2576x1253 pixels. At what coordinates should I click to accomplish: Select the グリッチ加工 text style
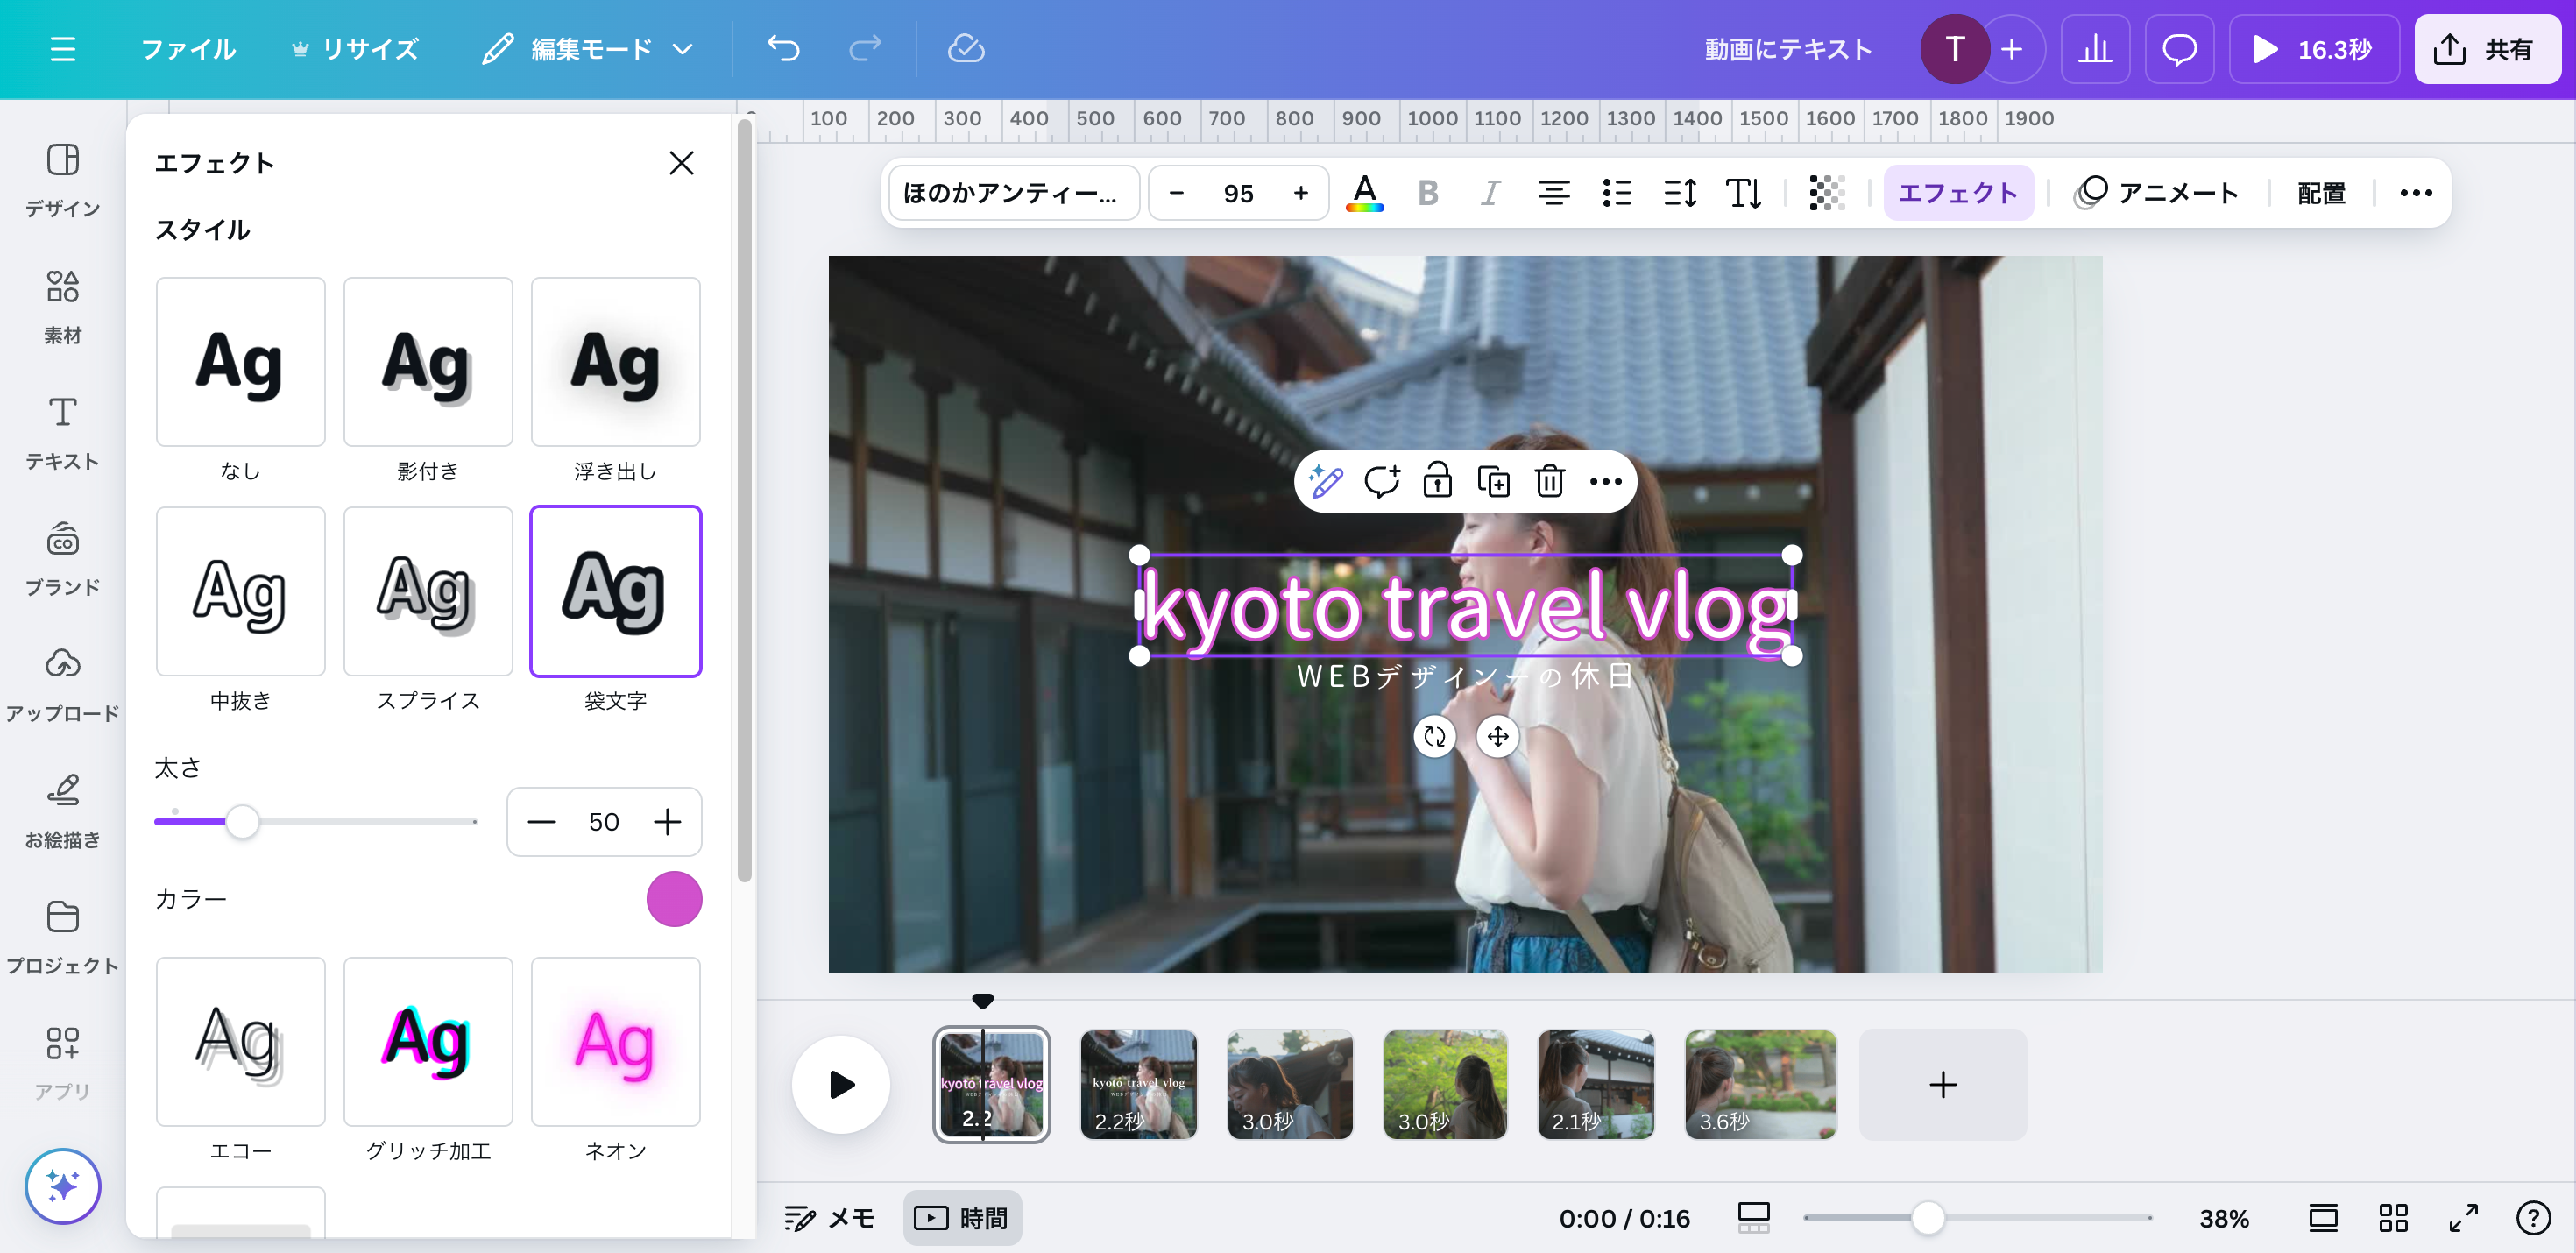(x=428, y=1041)
